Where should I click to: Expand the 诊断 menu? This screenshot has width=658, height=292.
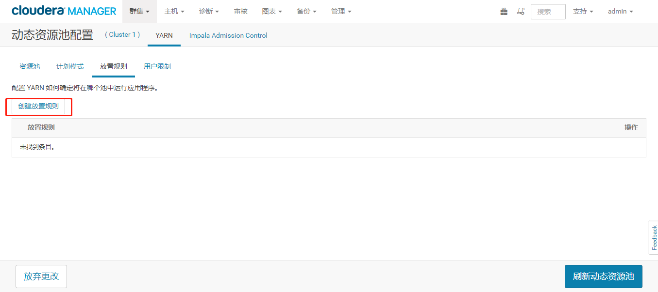[209, 11]
